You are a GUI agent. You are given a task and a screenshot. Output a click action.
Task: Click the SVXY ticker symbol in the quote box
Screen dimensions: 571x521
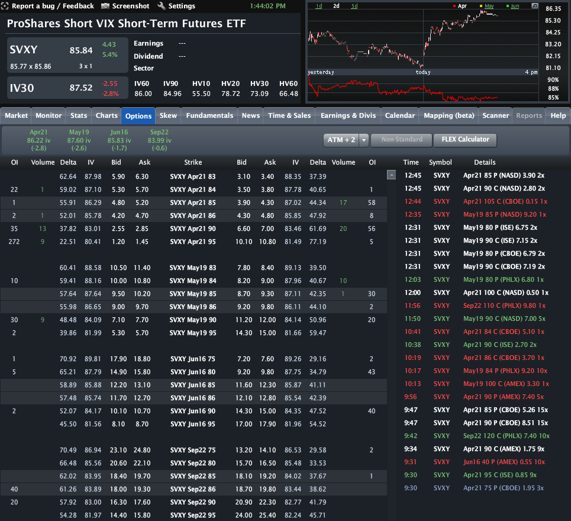(x=23, y=50)
